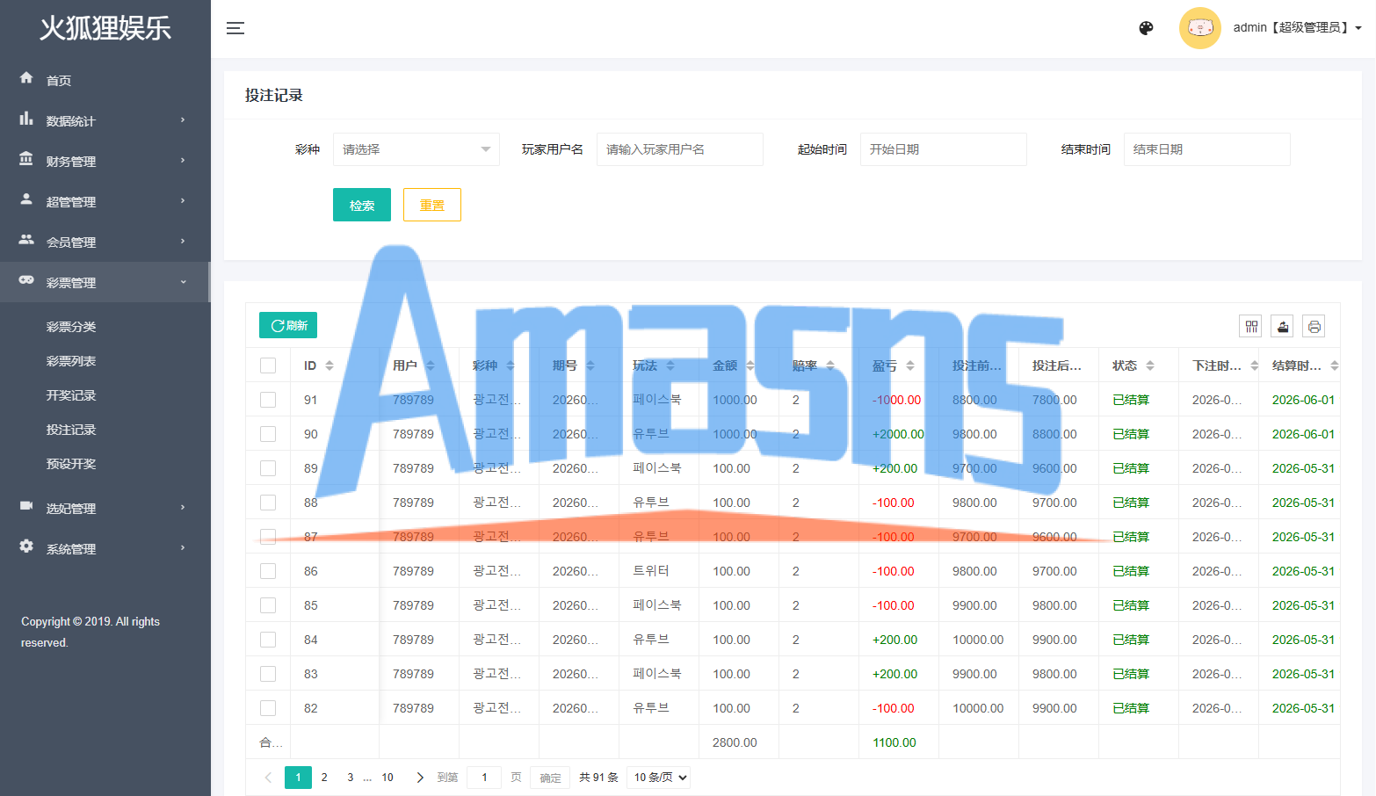The height and width of the screenshot is (796, 1376).
Task: Check the row with ID 90
Action: point(268,434)
